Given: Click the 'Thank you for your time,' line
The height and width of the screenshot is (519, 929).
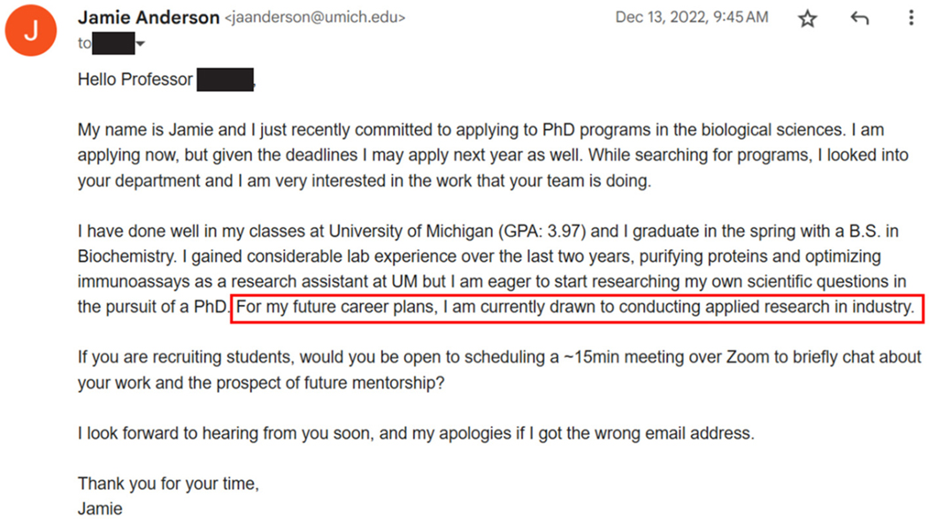Looking at the screenshot, I should pos(168,484).
